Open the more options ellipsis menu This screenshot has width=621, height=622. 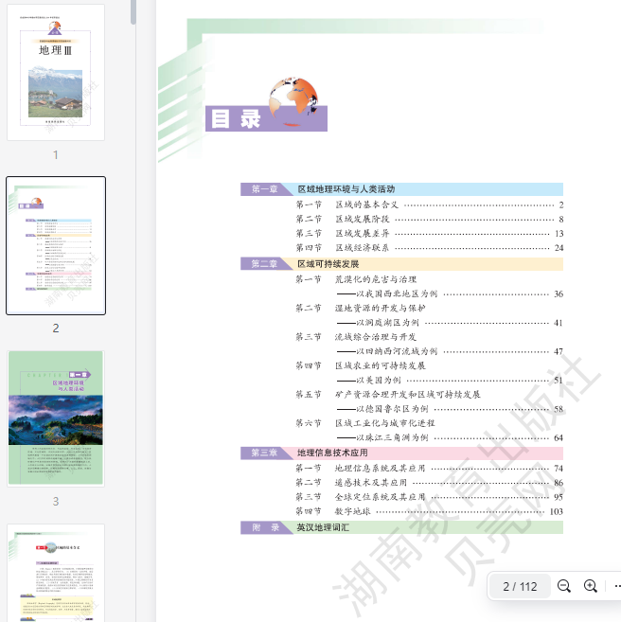point(615,586)
